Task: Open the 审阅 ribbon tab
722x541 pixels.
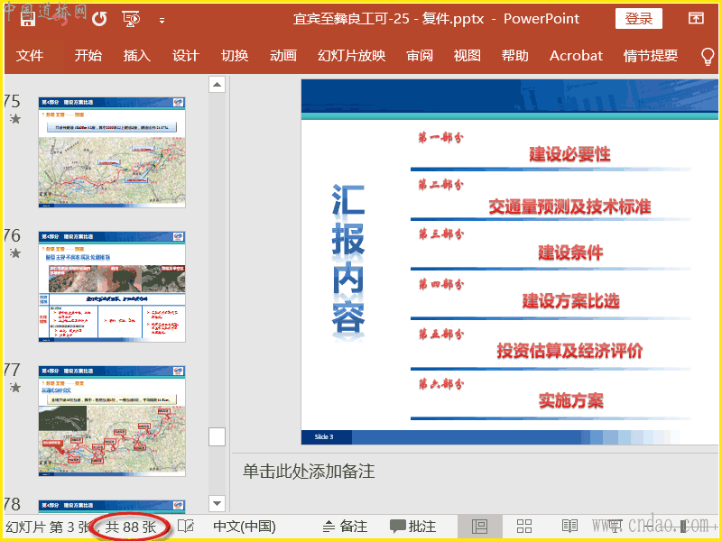Action: [420, 56]
